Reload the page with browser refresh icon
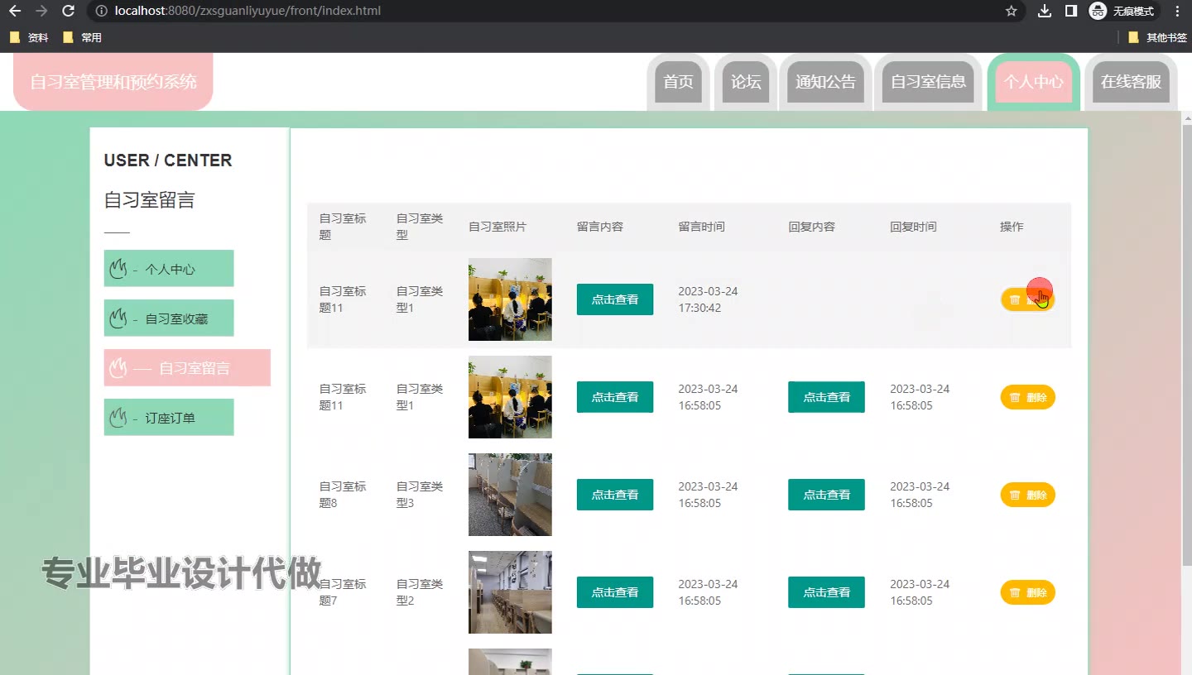The height and width of the screenshot is (675, 1192). (69, 11)
